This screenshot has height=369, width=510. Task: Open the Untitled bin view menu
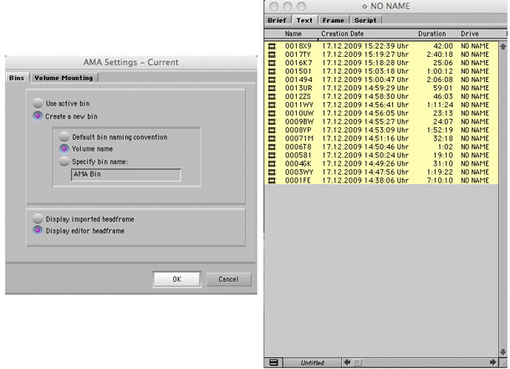tap(314, 362)
